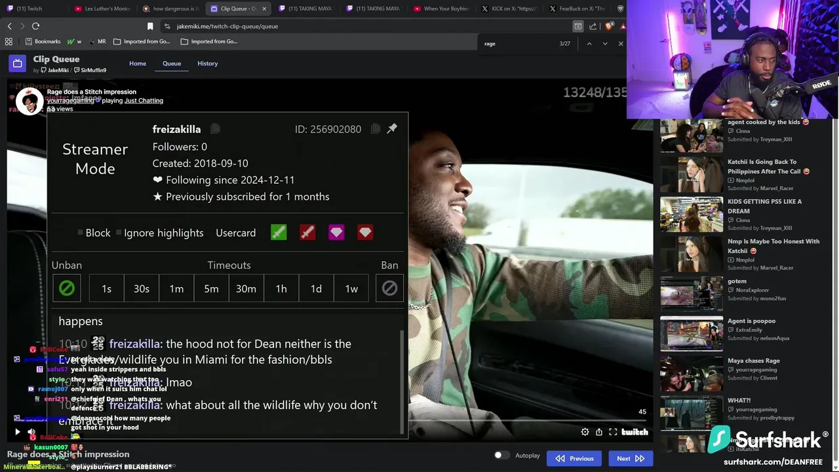Click the red sword icon in the usercard
Viewport: 839px width, 472px height.
307,232
